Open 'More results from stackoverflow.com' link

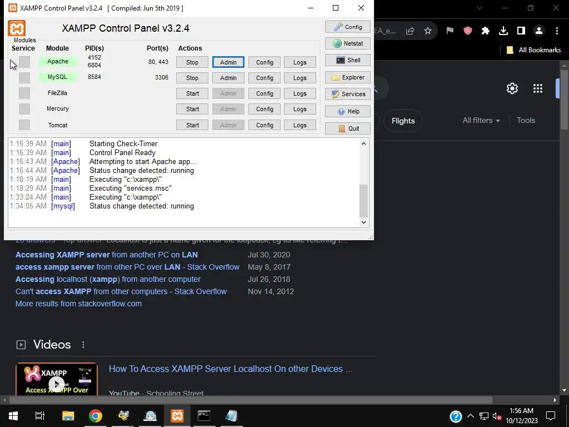pos(78,304)
